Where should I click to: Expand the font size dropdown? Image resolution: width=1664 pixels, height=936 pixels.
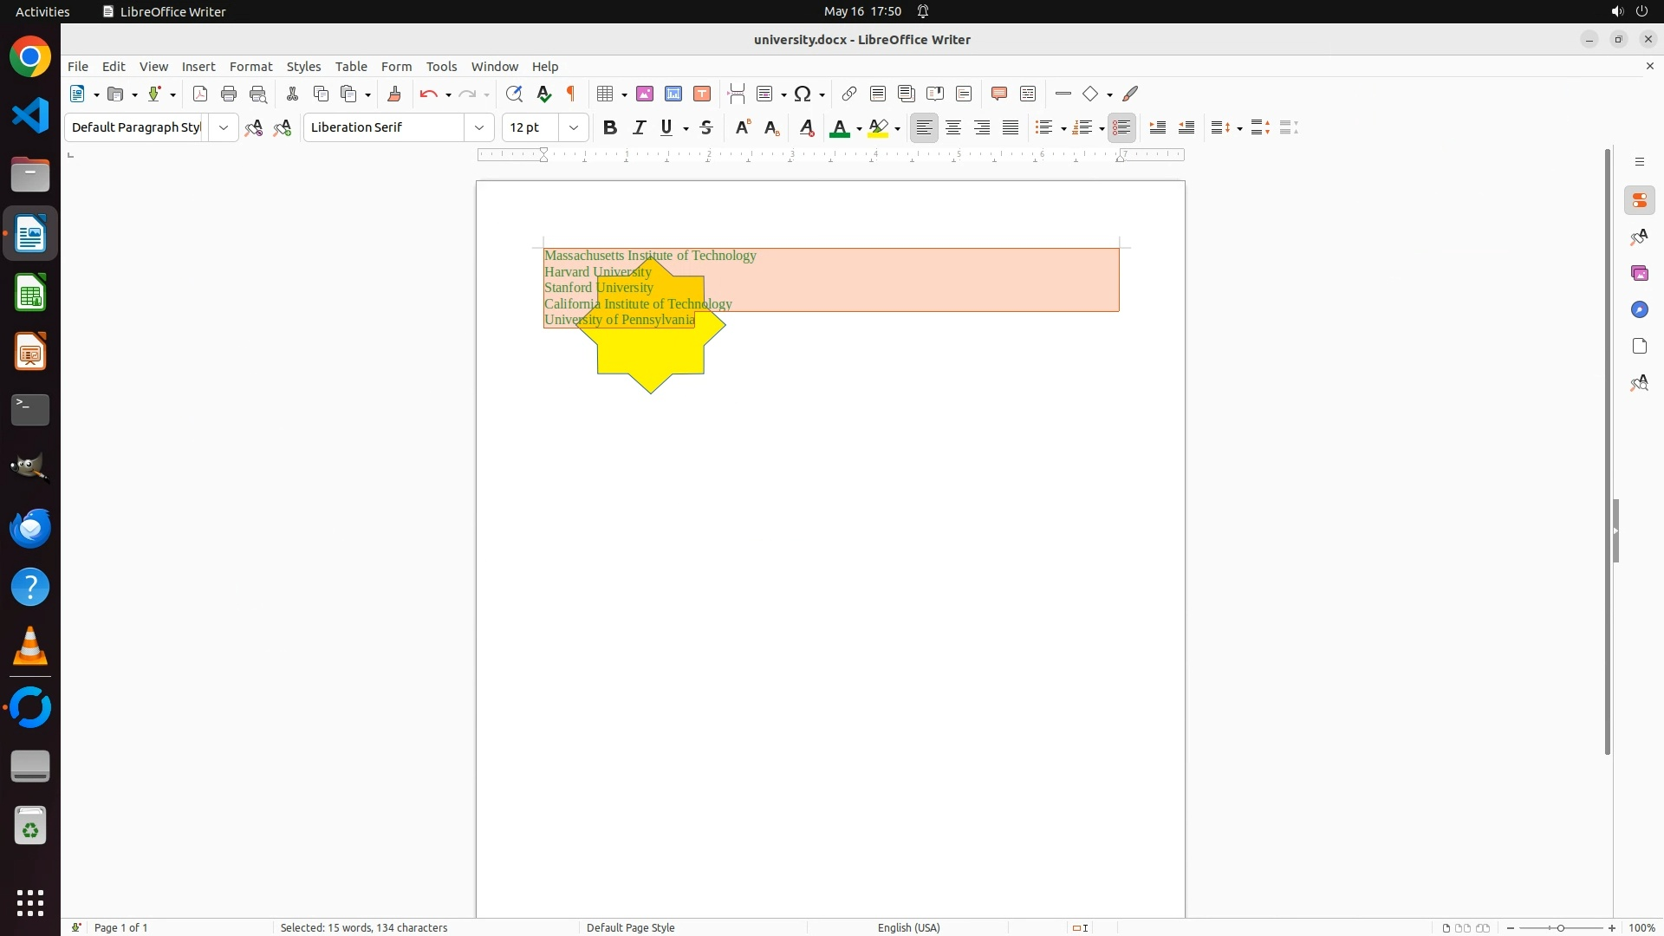point(573,128)
